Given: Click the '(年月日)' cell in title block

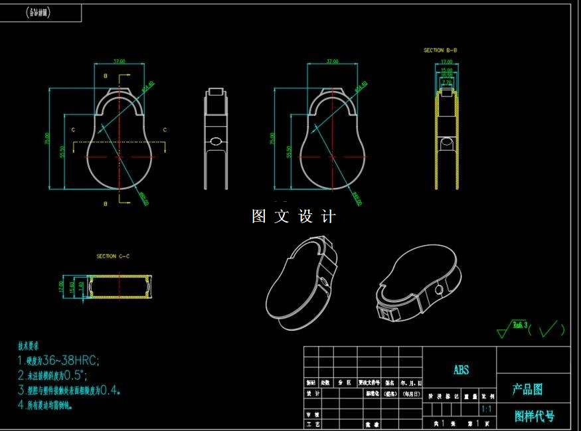Looking at the screenshot, I should pos(410,394).
